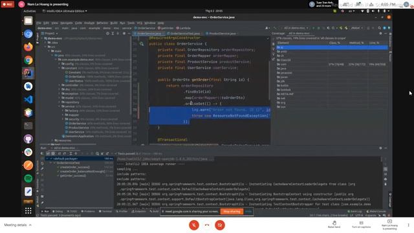
Task: Open the Build menu
Action: (114, 23)
